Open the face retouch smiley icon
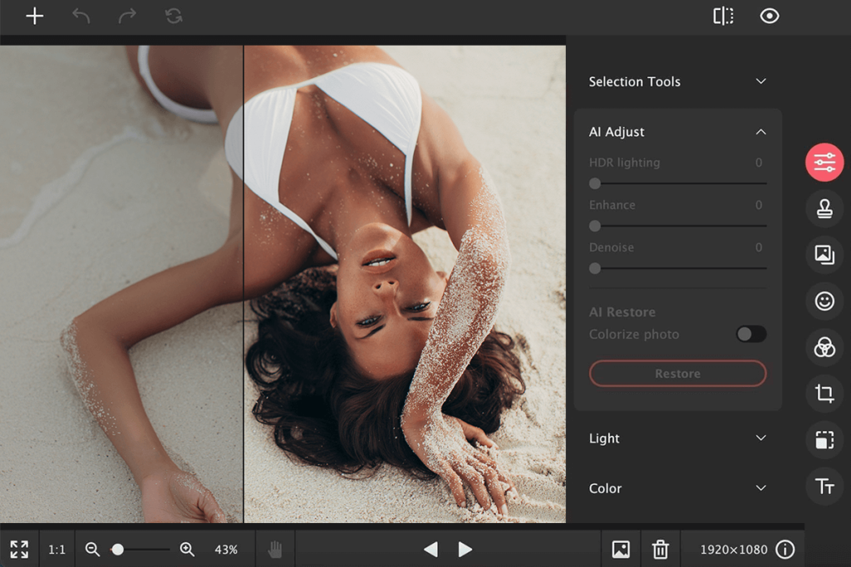The image size is (851, 567). pyautogui.click(x=824, y=301)
